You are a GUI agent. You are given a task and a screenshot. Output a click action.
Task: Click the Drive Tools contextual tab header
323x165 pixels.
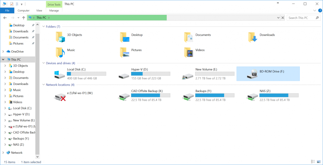[x=54, y=4]
